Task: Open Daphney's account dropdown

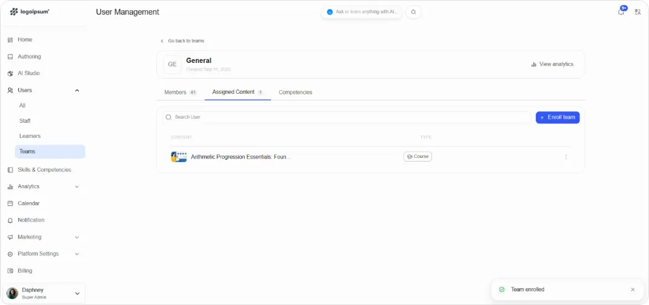Action: click(44, 294)
